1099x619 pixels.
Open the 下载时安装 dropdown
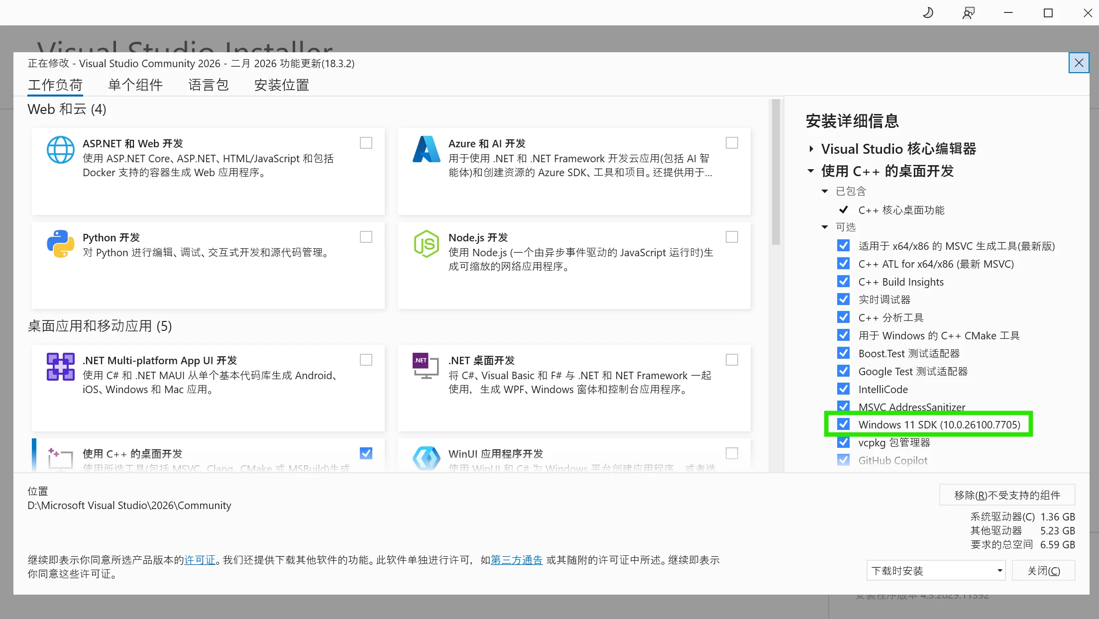(936, 570)
